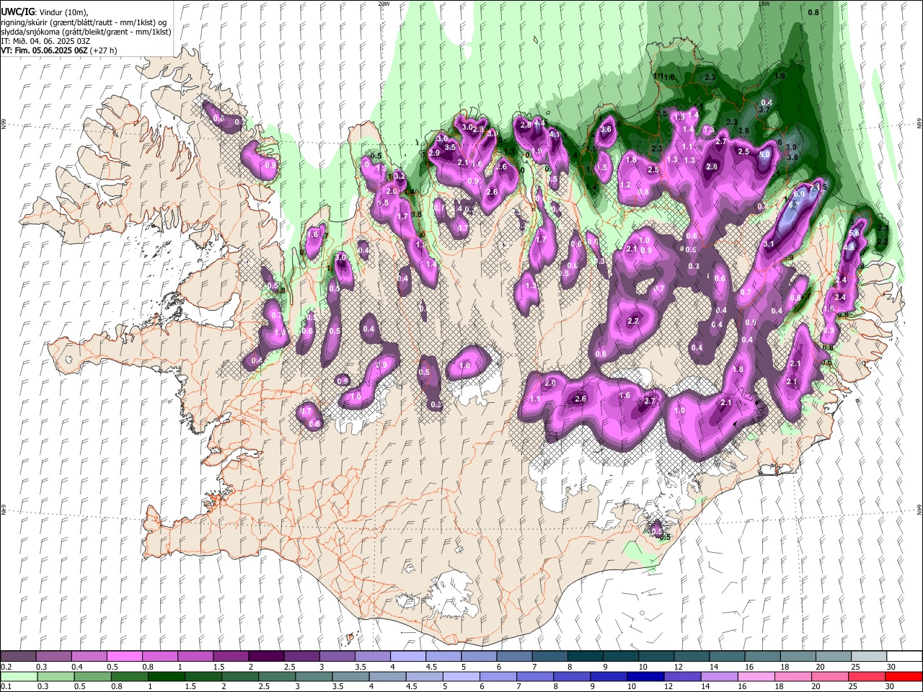Click the '15W' longitude label at top
The image size is (923, 692).
[764, 4]
